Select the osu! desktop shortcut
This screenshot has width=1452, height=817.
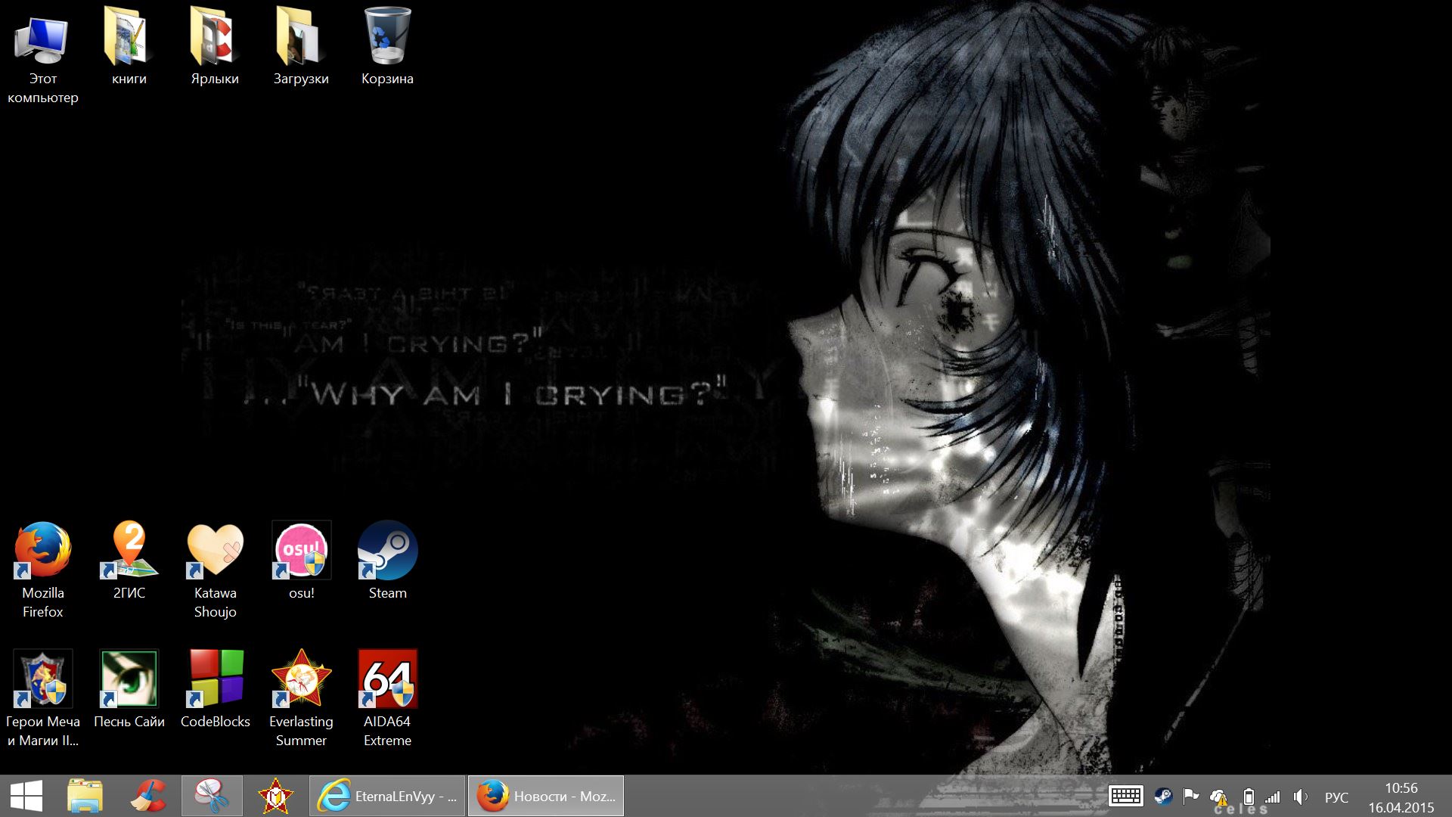[301, 551]
